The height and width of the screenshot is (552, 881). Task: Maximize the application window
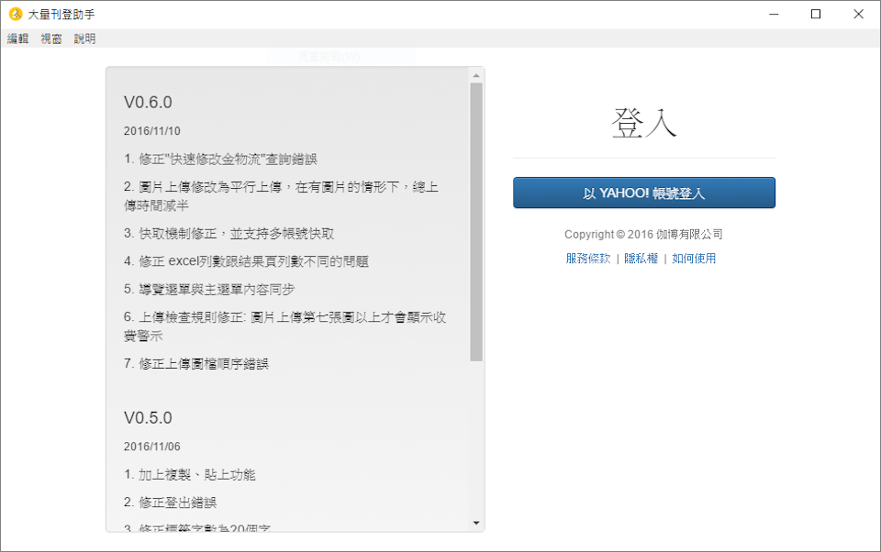coord(816,14)
